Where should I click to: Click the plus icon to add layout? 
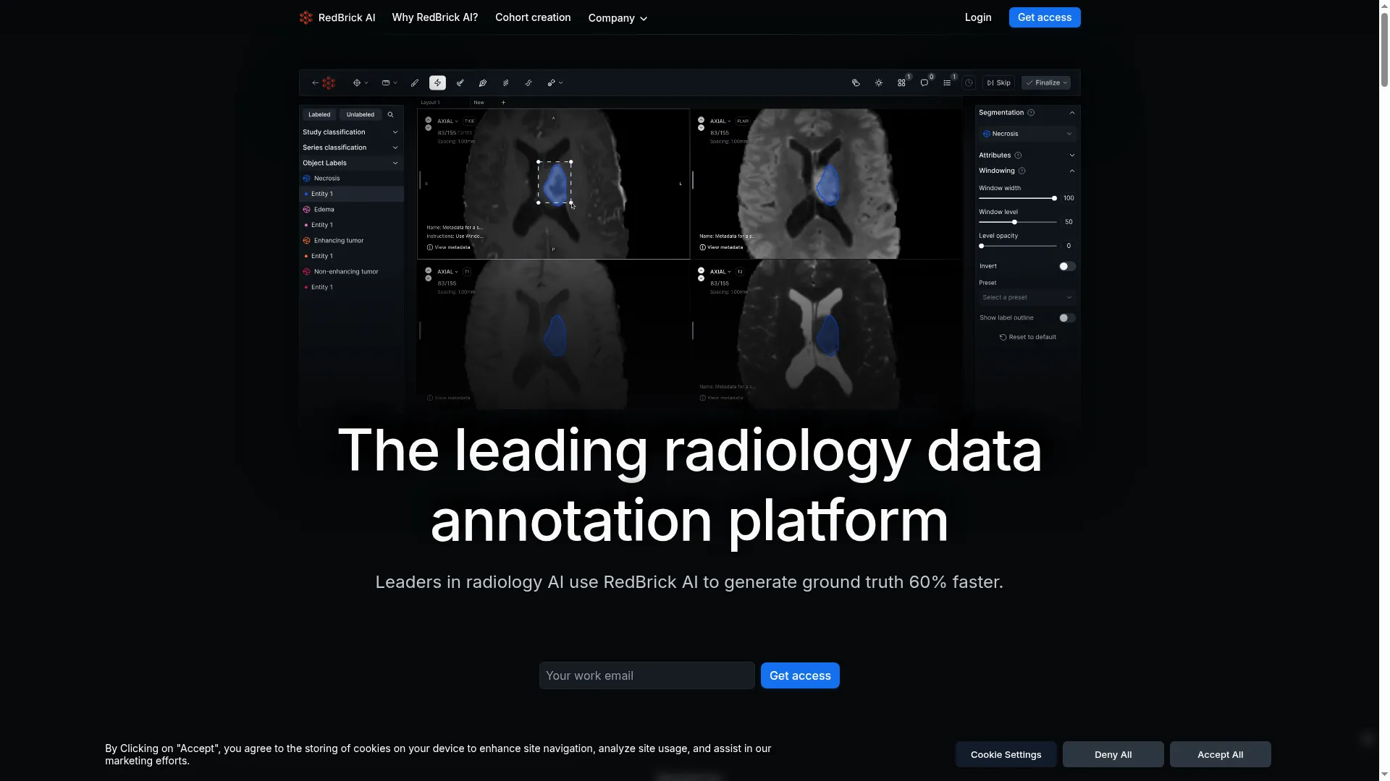pos(504,103)
